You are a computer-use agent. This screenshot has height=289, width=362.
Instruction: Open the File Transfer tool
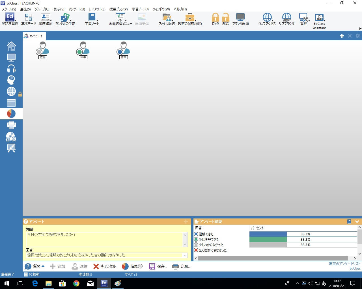point(167,19)
